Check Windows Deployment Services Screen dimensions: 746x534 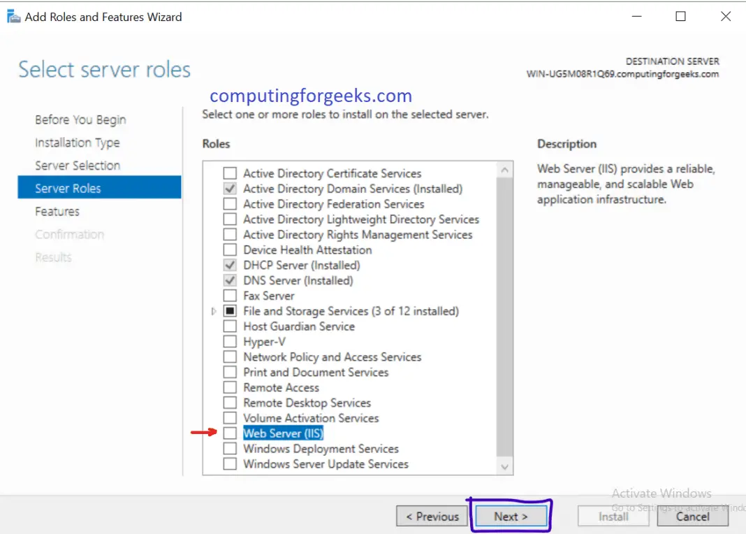click(x=230, y=449)
